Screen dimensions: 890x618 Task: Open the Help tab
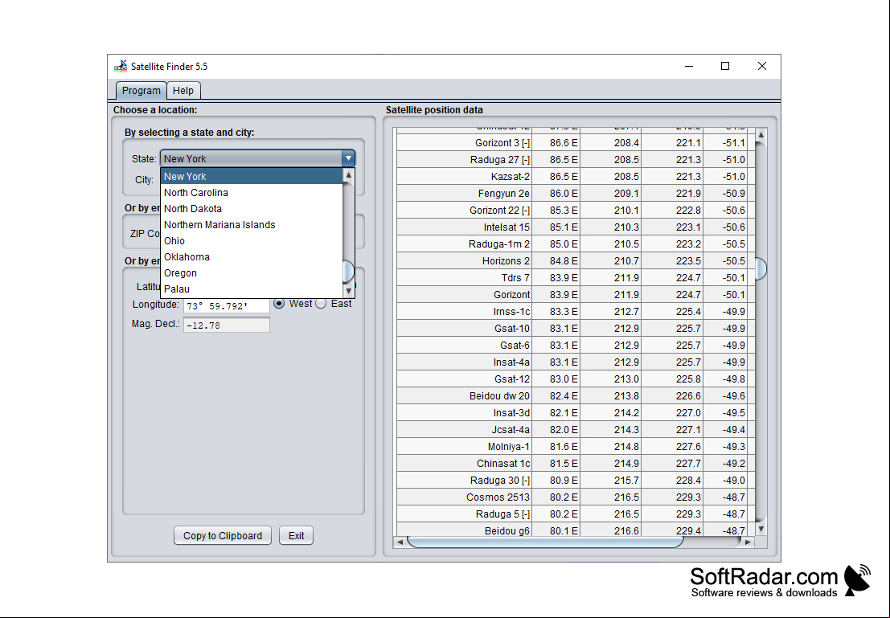coord(183,91)
